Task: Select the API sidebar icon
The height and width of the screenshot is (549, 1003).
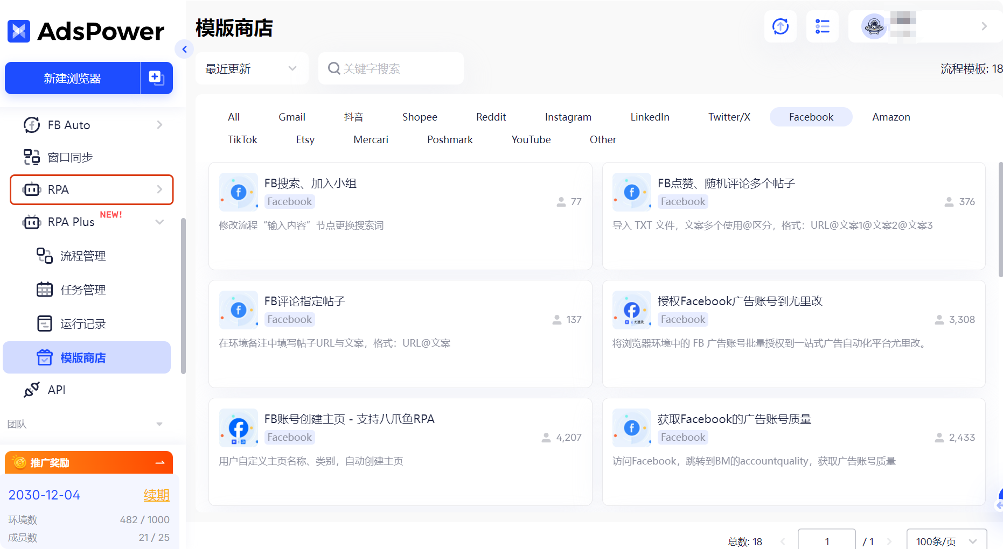Action: click(32, 389)
